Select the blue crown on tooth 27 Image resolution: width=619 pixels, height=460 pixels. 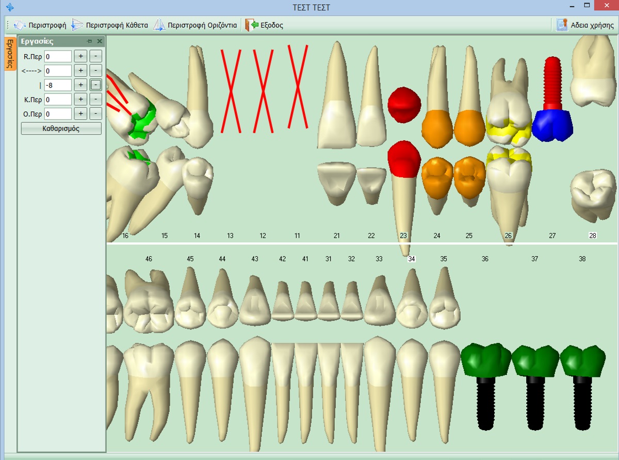coord(552,125)
